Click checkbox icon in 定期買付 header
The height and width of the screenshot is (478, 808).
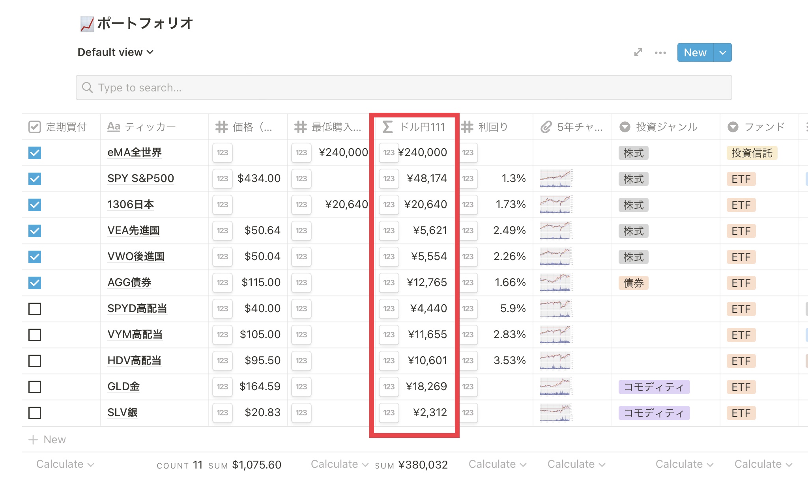coord(35,127)
